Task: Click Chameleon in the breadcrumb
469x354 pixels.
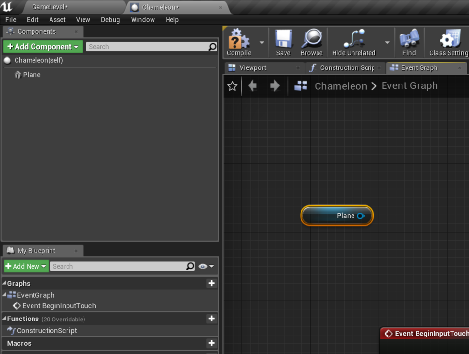Action: (341, 86)
